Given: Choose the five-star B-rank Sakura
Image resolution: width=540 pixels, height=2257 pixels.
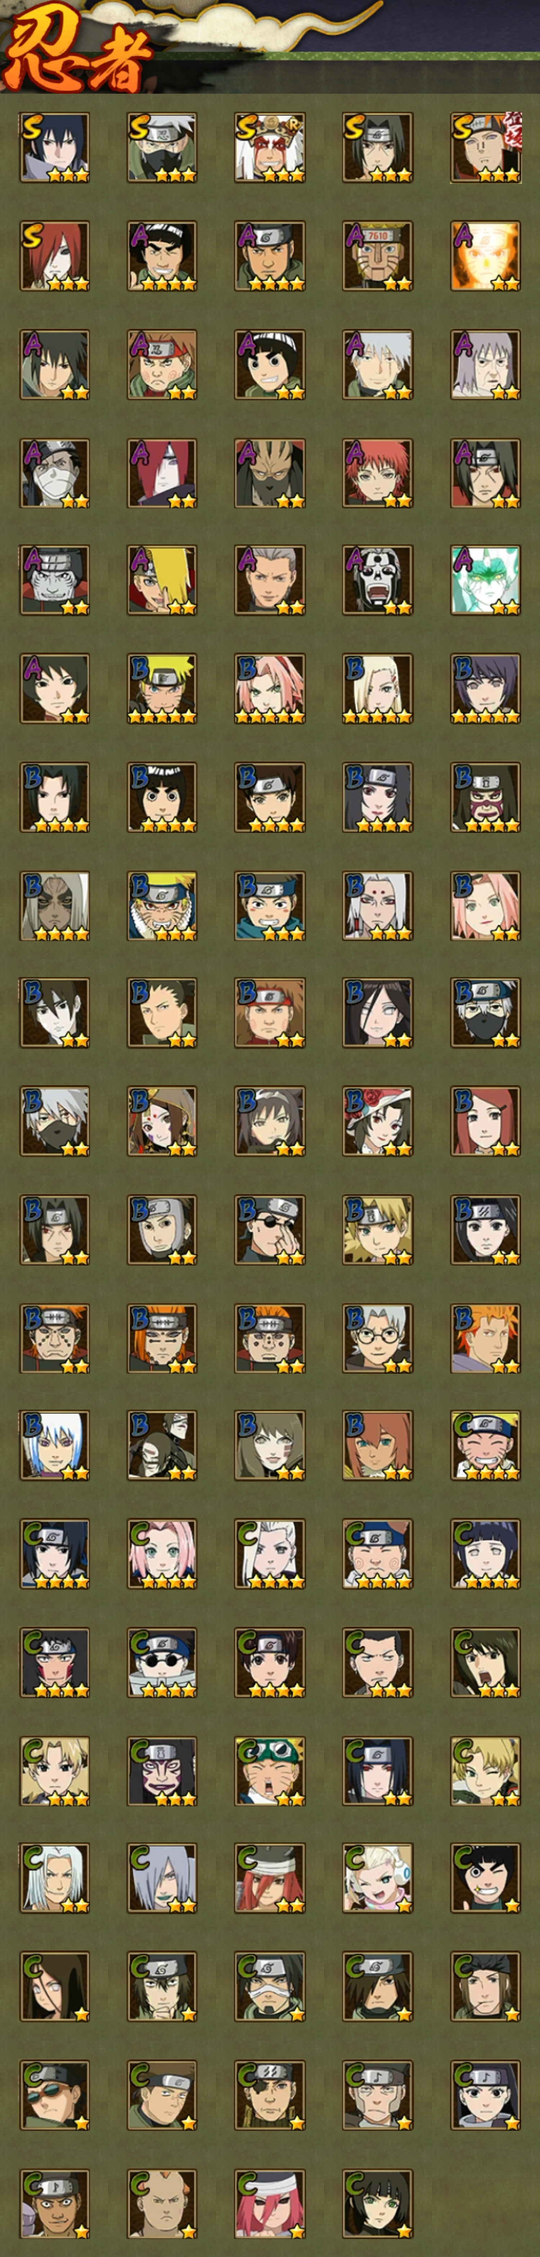Looking at the screenshot, I should coord(270,689).
